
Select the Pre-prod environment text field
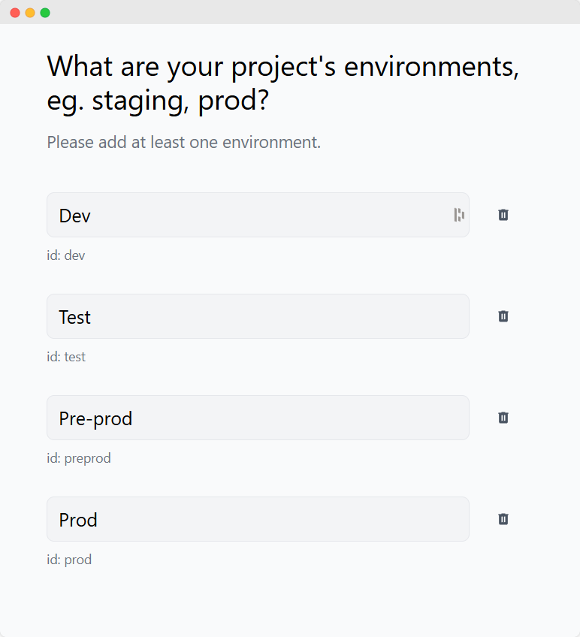(258, 418)
